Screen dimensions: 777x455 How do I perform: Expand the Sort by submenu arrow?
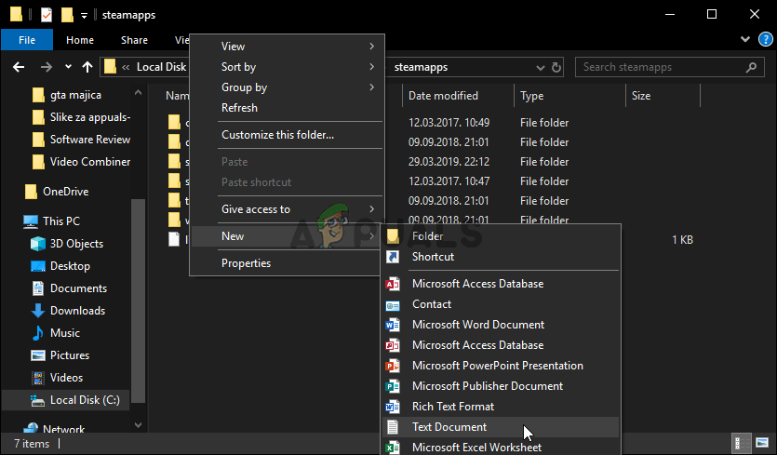[371, 66]
